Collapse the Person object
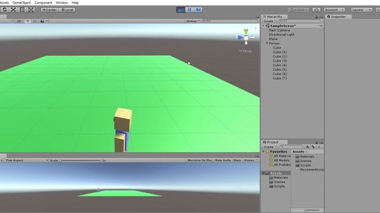The width and height of the screenshot is (380, 213). click(x=267, y=43)
